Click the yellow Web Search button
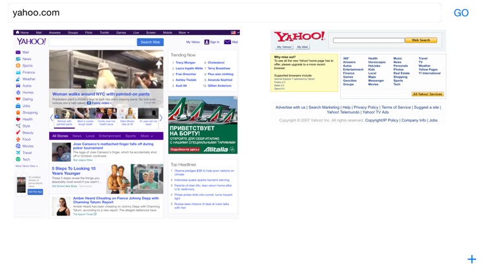 click(x=421, y=40)
